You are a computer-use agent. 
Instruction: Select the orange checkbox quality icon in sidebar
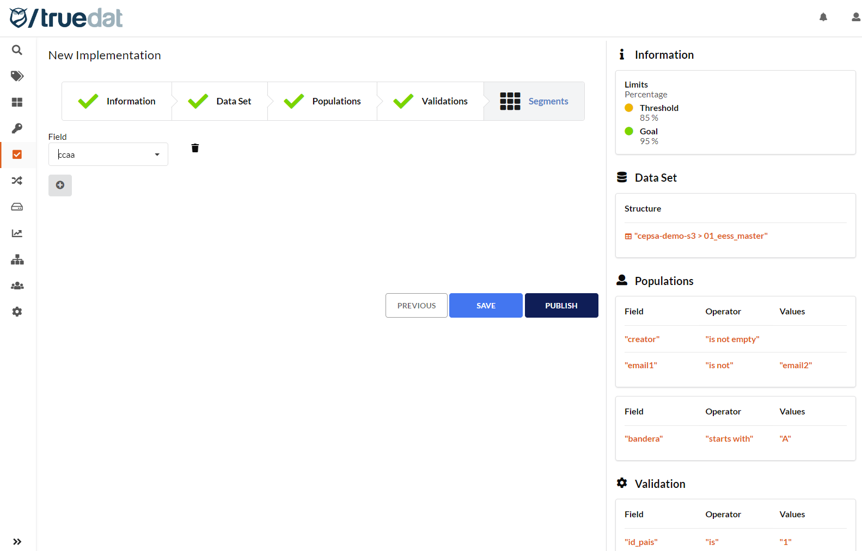[x=17, y=154]
